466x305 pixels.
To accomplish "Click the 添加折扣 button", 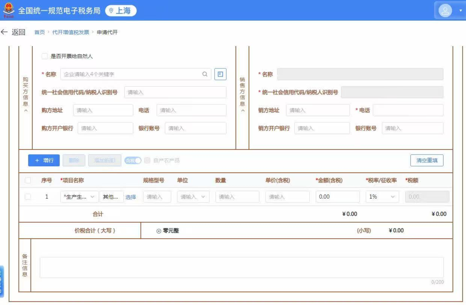I will click(x=104, y=160).
